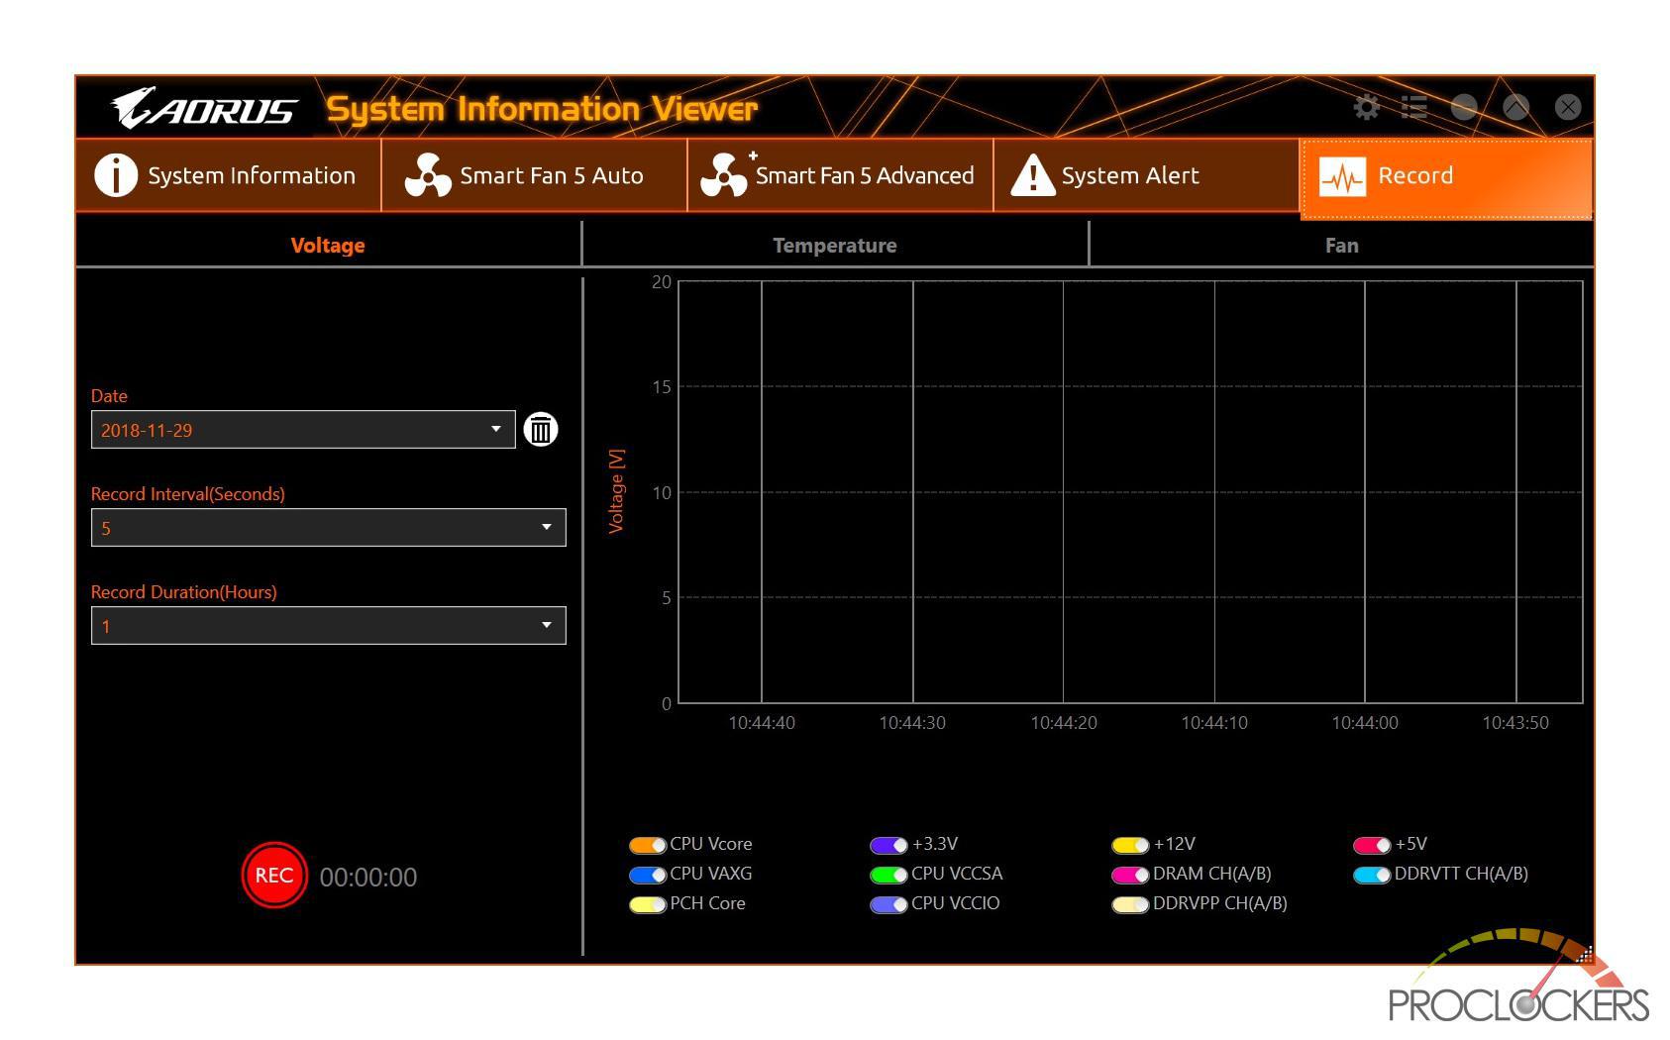Image resolution: width=1670 pixels, height=1040 pixels.
Task: Delete record with trash can icon
Action: coord(541,429)
